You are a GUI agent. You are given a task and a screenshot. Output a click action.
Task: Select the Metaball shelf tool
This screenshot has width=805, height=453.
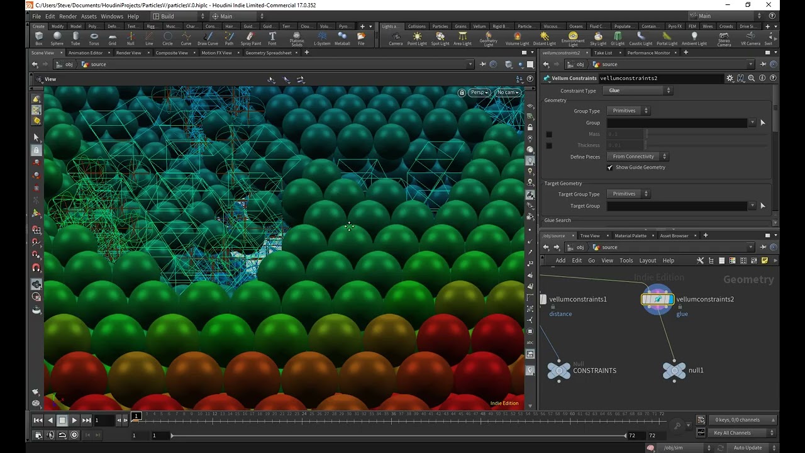(x=342, y=39)
